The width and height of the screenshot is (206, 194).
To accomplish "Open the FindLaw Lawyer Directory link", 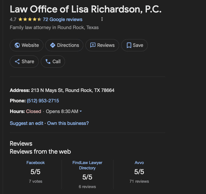I will (87, 165).
